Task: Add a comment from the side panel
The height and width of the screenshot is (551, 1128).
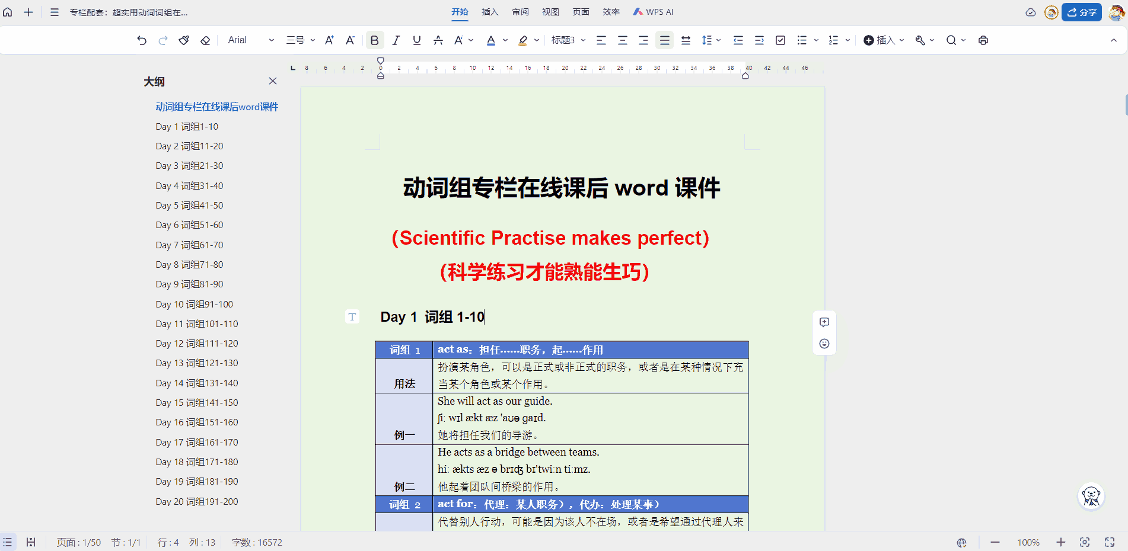Action: (824, 322)
